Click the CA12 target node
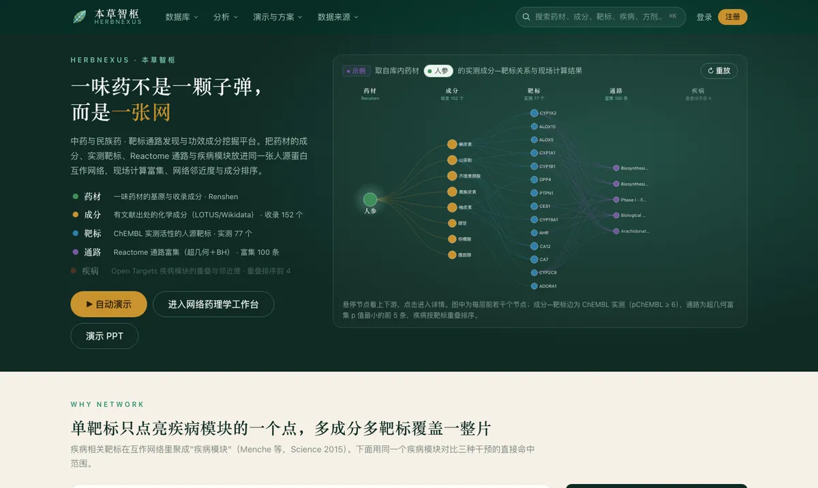The width and height of the screenshot is (818, 488). pos(534,246)
